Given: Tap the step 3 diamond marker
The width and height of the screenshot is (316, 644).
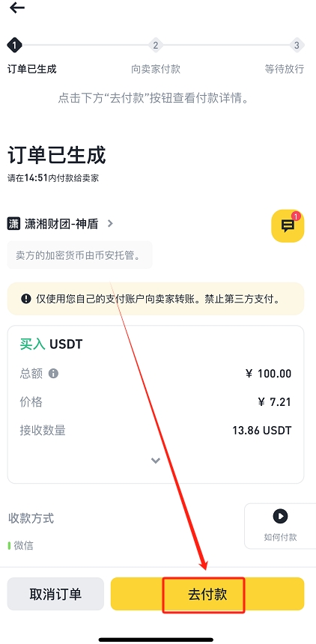Looking at the screenshot, I should (x=297, y=45).
